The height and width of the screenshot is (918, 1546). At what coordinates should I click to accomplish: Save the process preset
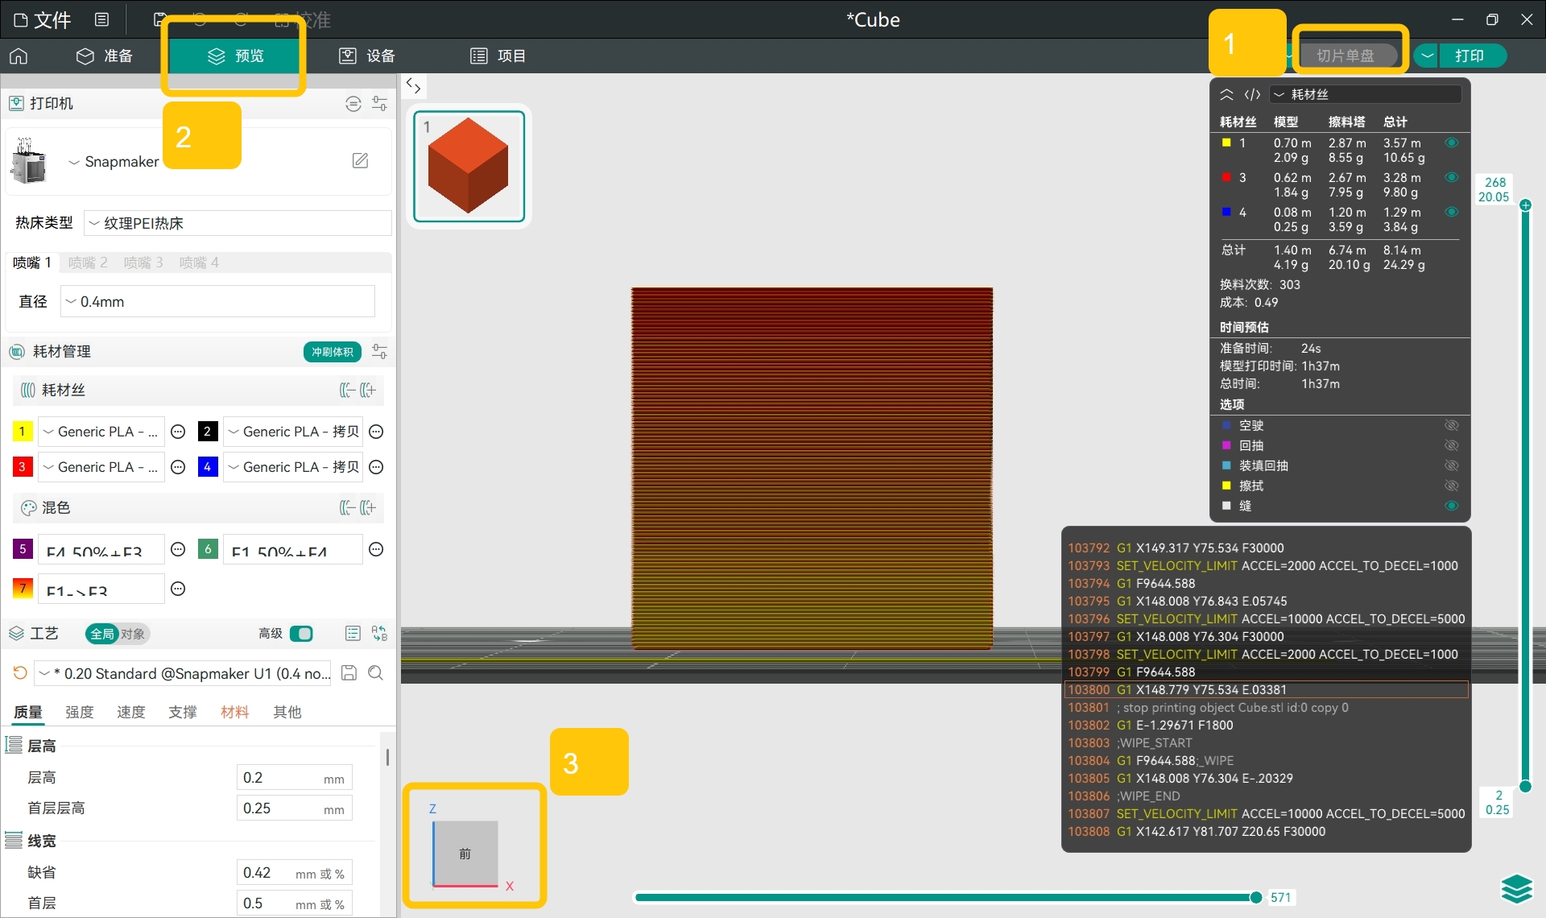point(349,673)
